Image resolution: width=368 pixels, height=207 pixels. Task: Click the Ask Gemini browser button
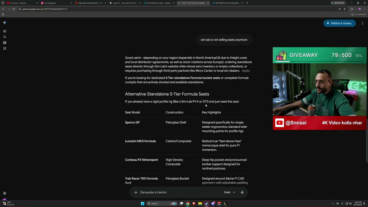coord(338,3)
